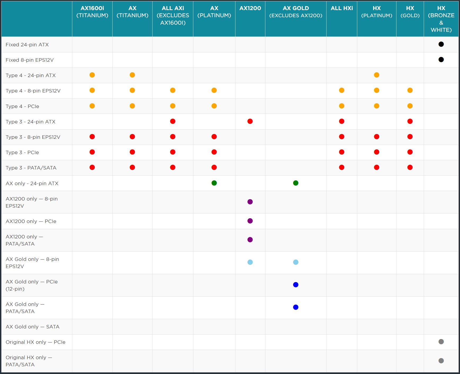
Task: Click red dot for Type 3 24-pin ATX under AX1200
Action: (250, 121)
